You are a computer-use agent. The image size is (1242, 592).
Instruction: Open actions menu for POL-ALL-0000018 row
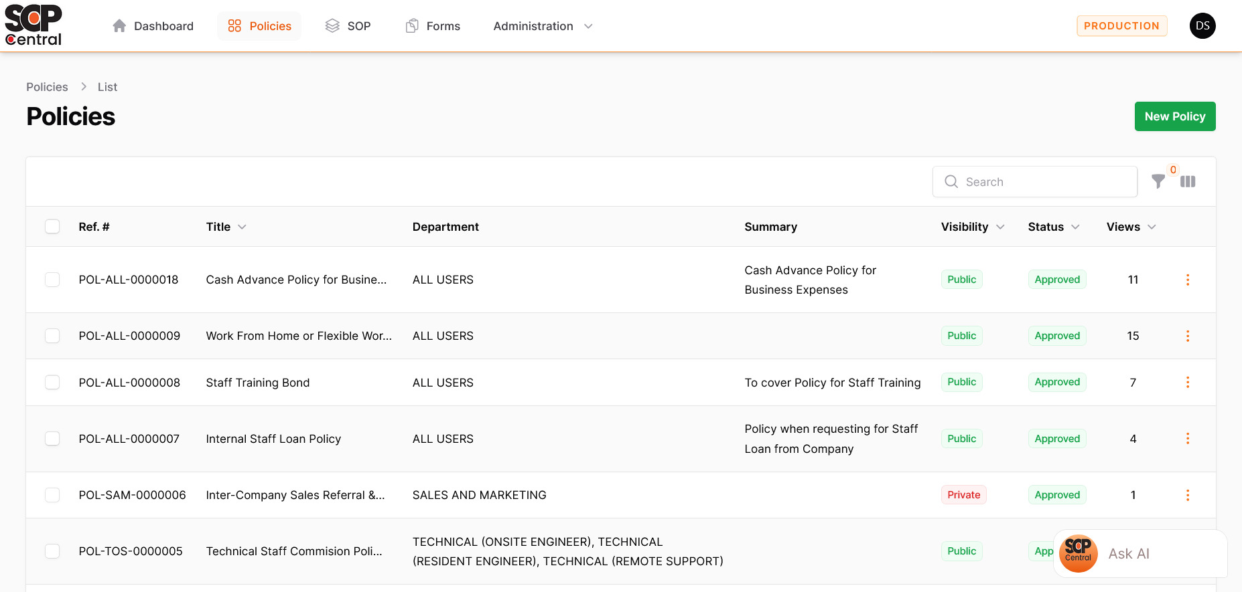1187,280
